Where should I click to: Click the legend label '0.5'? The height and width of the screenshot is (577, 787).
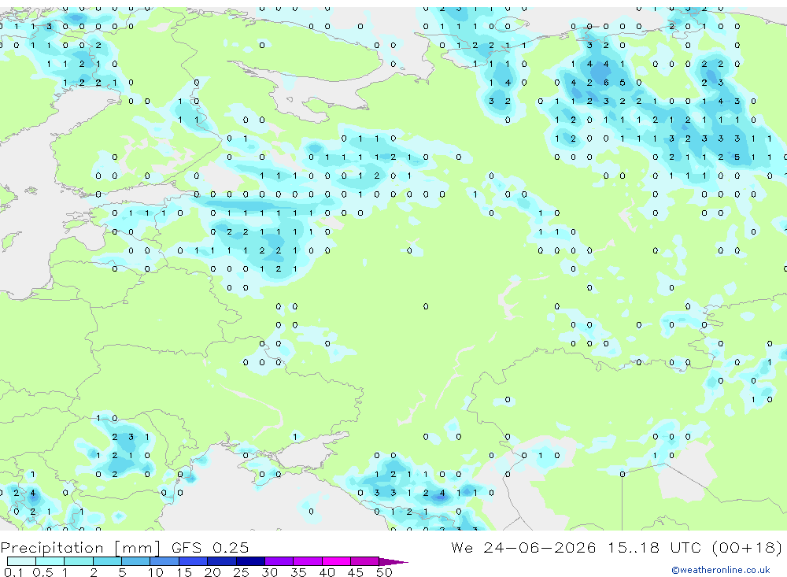click(42, 572)
